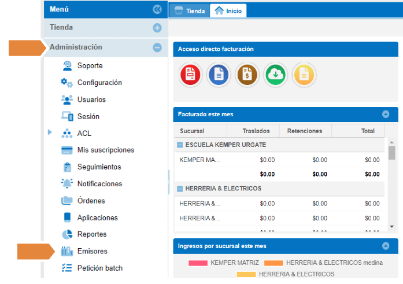
Task: Toggle HERRERIA & ELECTRICOS medina legend
Action: (323, 263)
